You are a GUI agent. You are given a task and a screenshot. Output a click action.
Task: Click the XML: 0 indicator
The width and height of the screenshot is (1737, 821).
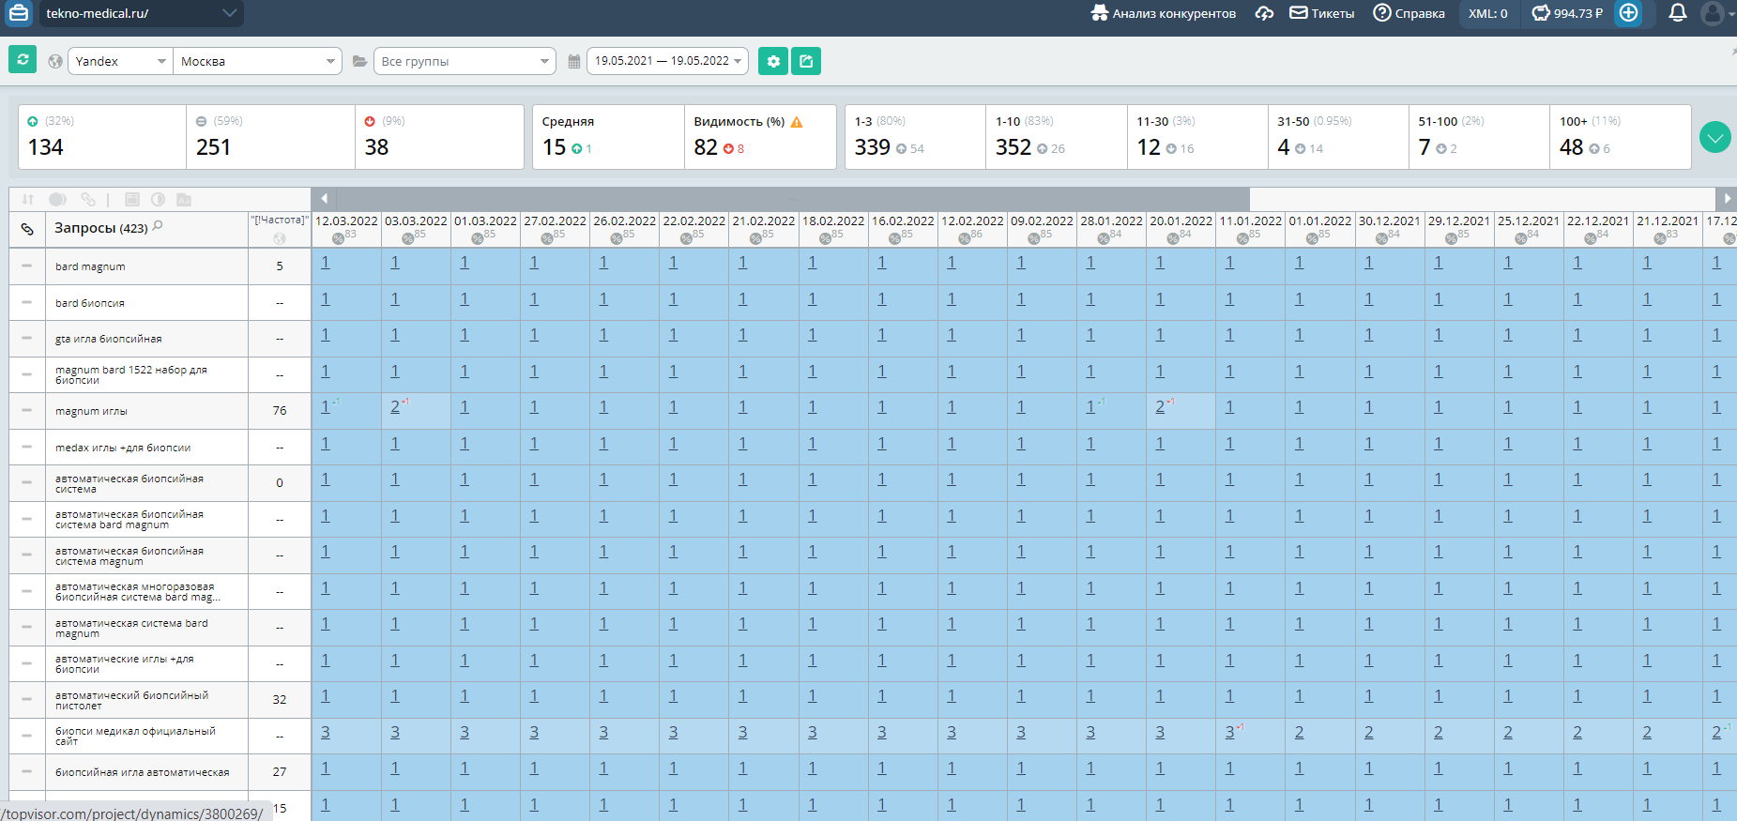1488,13
